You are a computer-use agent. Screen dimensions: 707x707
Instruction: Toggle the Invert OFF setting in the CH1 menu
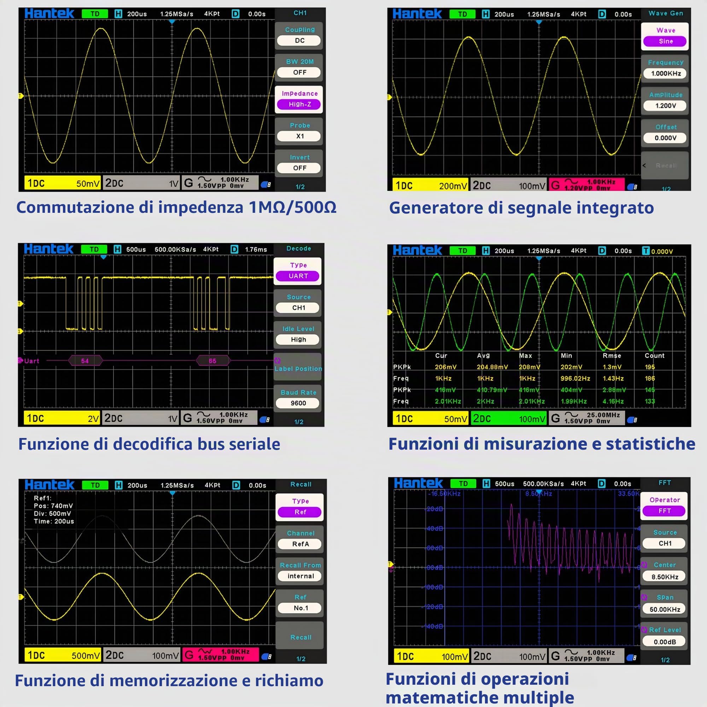click(x=299, y=163)
